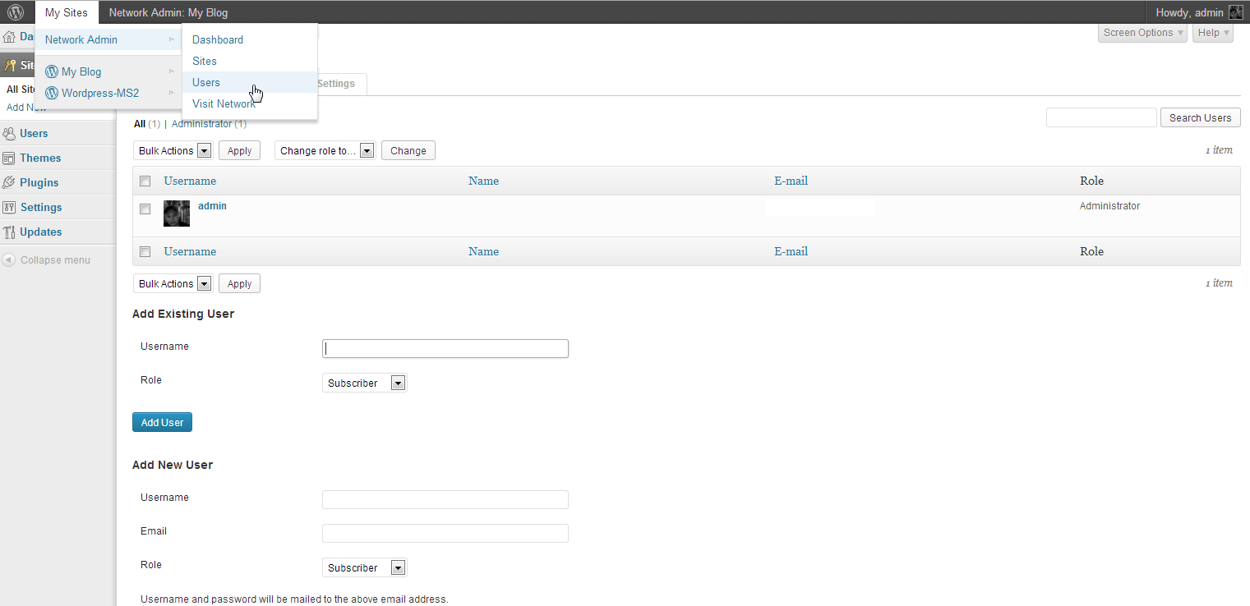Image resolution: width=1250 pixels, height=606 pixels.
Task: Click the admin user's avatar thumbnail in table
Action: coord(177,213)
